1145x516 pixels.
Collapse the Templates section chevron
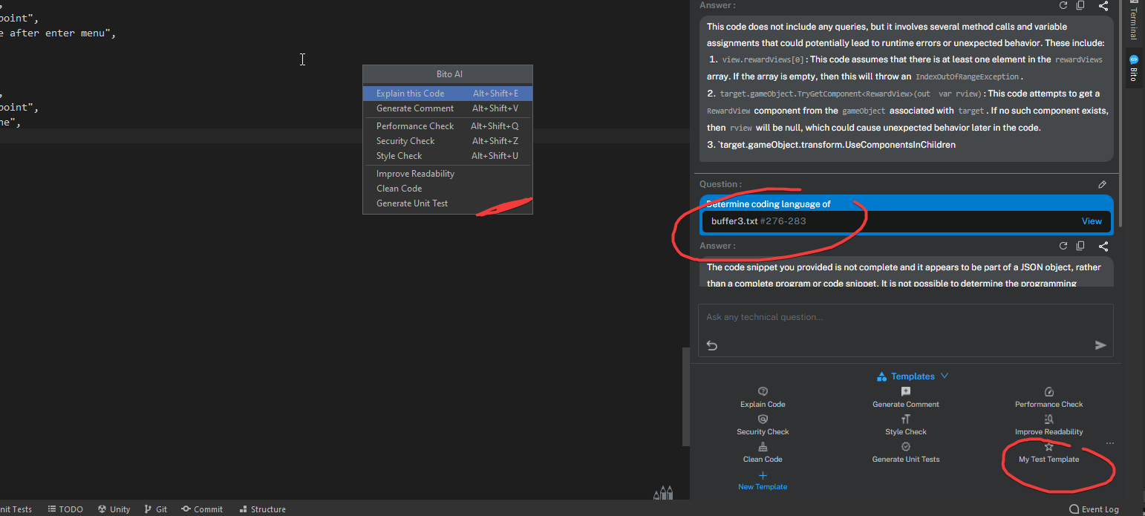point(944,376)
